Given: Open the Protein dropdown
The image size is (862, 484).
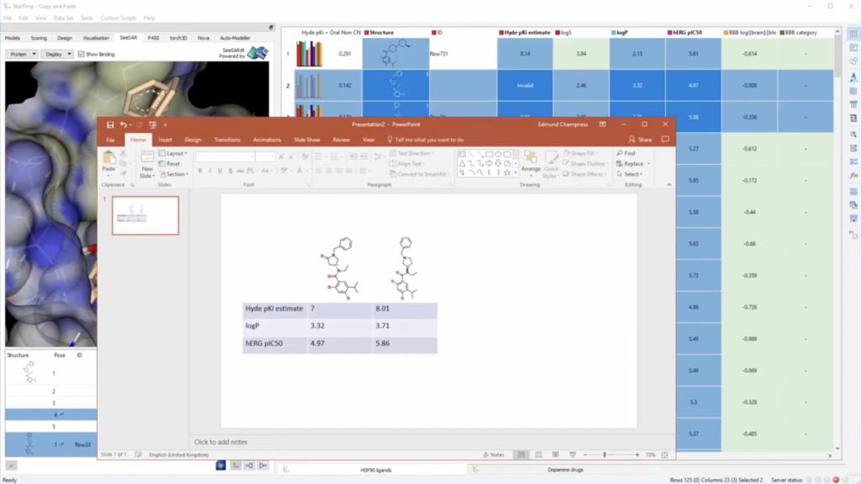Looking at the screenshot, I should 22,54.
